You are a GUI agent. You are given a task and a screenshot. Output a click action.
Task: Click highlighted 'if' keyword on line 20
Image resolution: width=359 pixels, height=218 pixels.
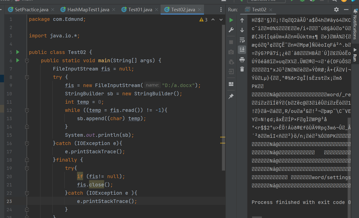80,176
